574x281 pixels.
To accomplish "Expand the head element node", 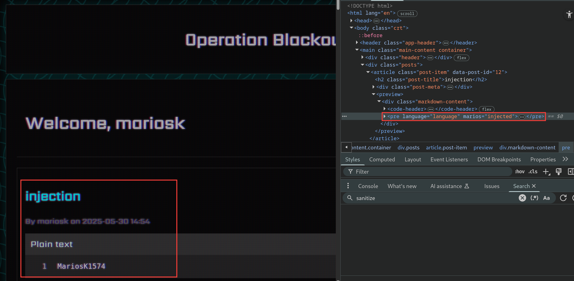I will [351, 21].
